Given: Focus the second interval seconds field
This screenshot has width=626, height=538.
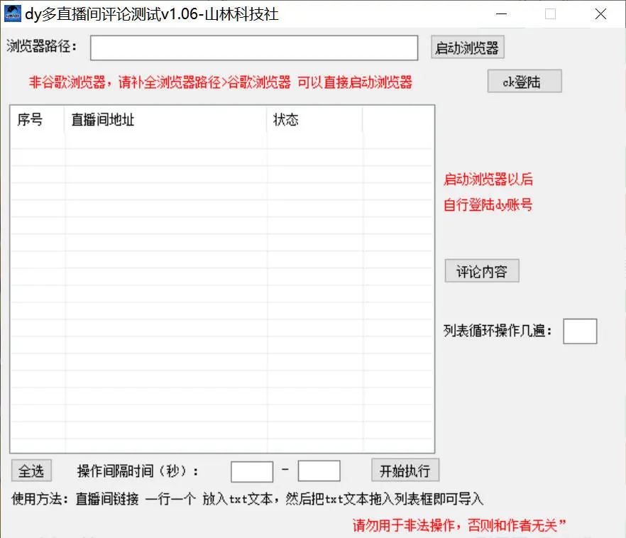Looking at the screenshot, I should coord(319,471).
